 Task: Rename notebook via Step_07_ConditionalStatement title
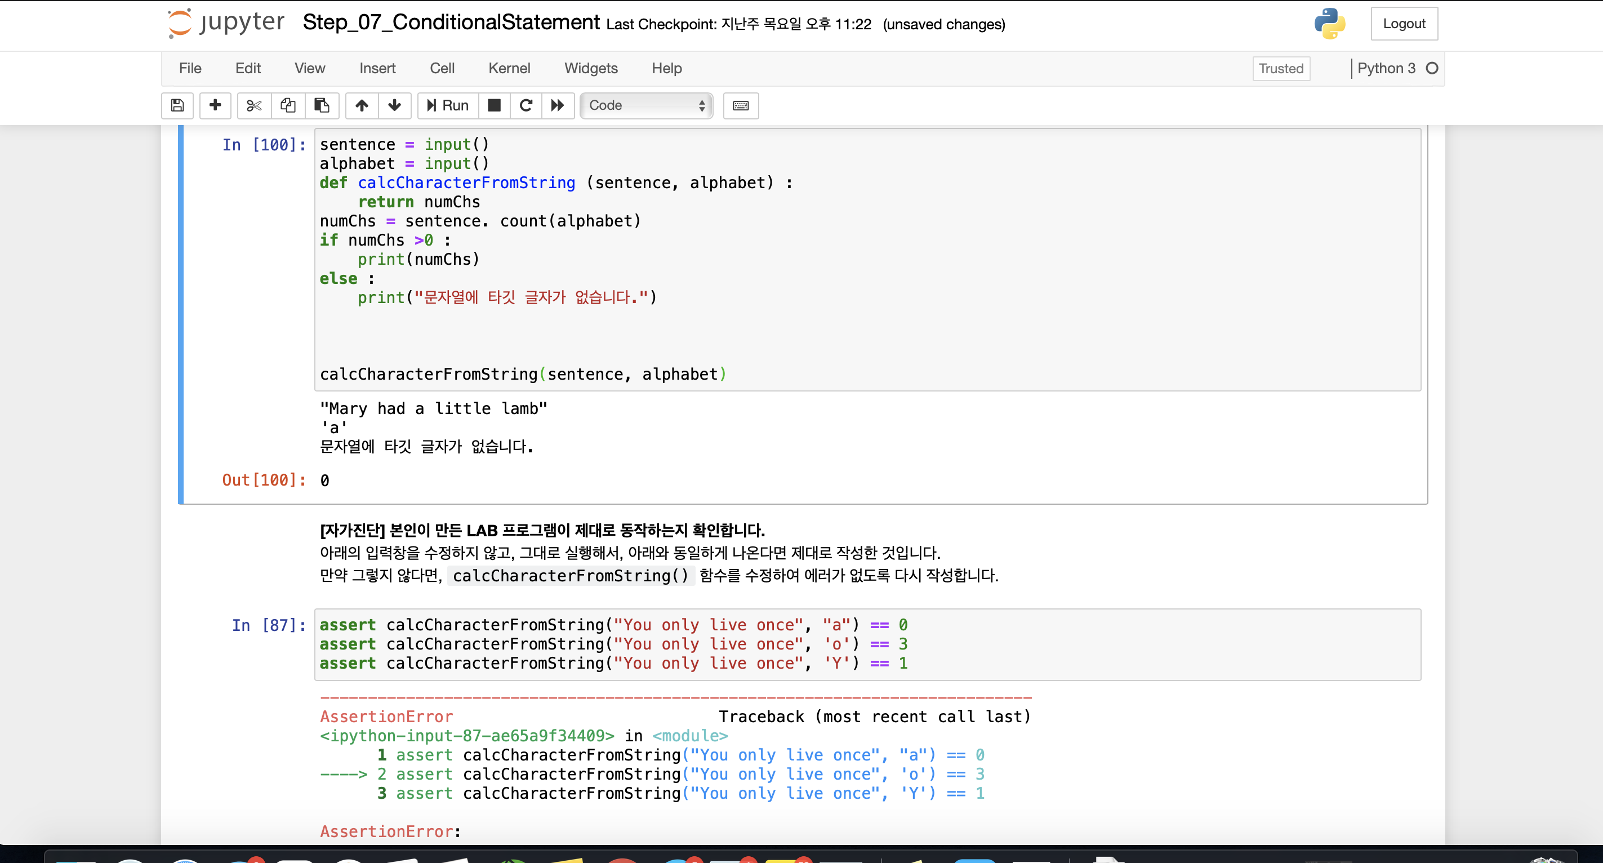(451, 23)
